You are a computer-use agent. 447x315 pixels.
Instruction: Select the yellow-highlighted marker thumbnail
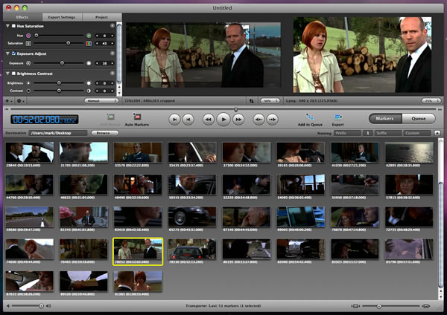coord(138,252)
